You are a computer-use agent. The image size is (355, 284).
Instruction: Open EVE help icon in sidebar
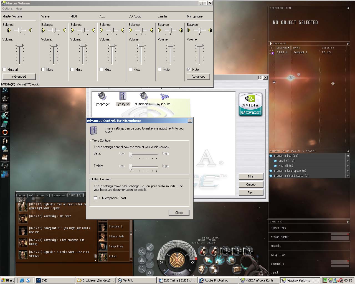pos(5,174)
